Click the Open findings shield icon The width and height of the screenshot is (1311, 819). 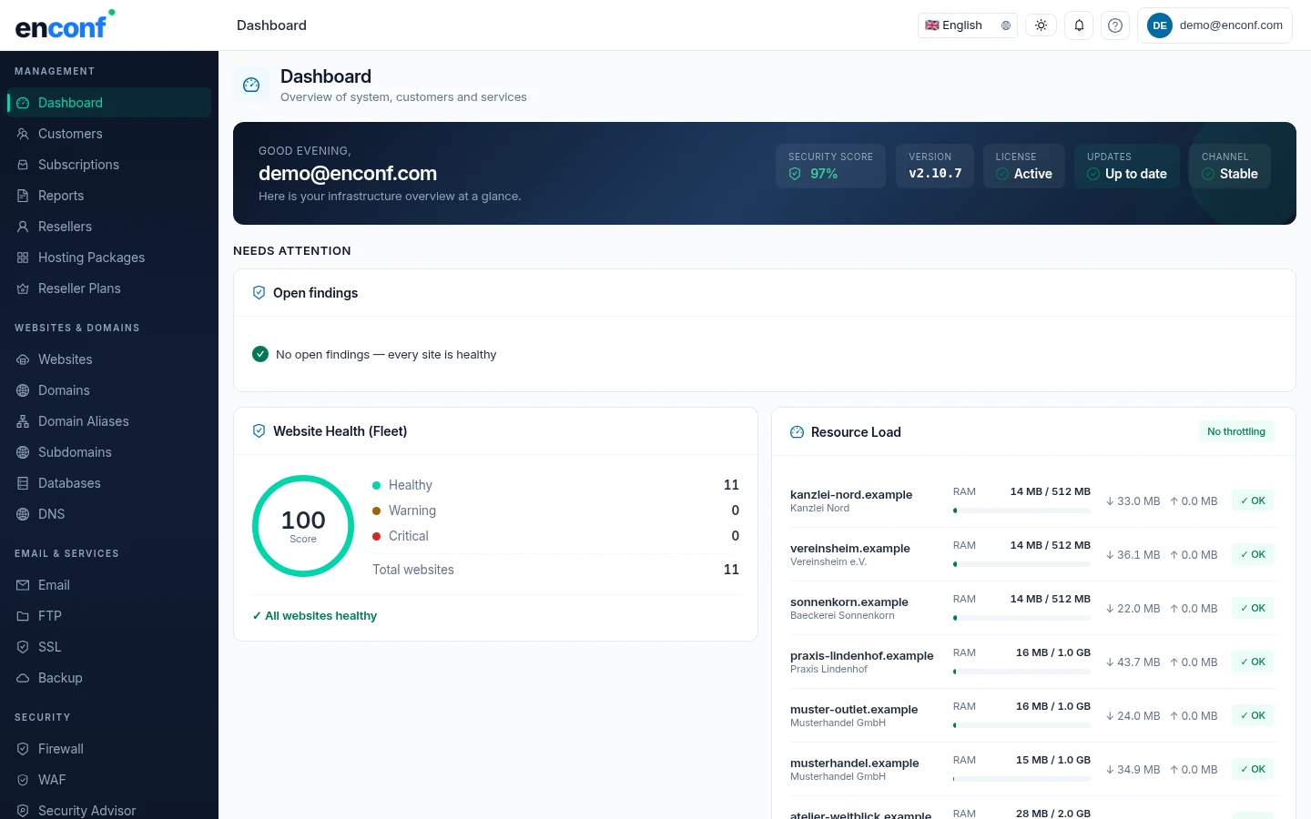click(x=259, y=293)
